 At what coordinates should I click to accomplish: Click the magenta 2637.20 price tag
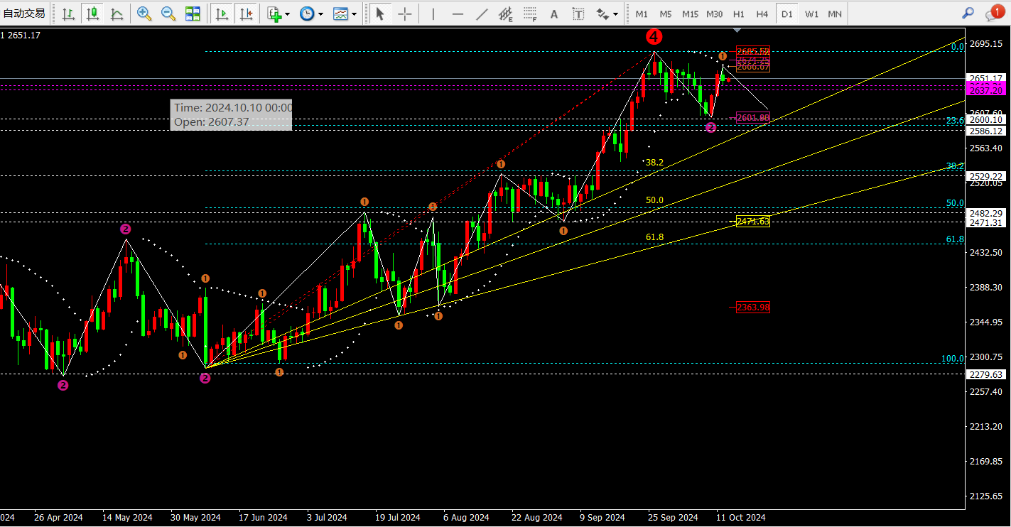tap(986, 91)
